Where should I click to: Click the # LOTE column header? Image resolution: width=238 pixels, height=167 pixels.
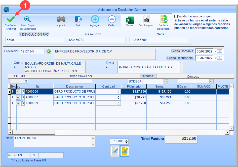pos(223,86)
